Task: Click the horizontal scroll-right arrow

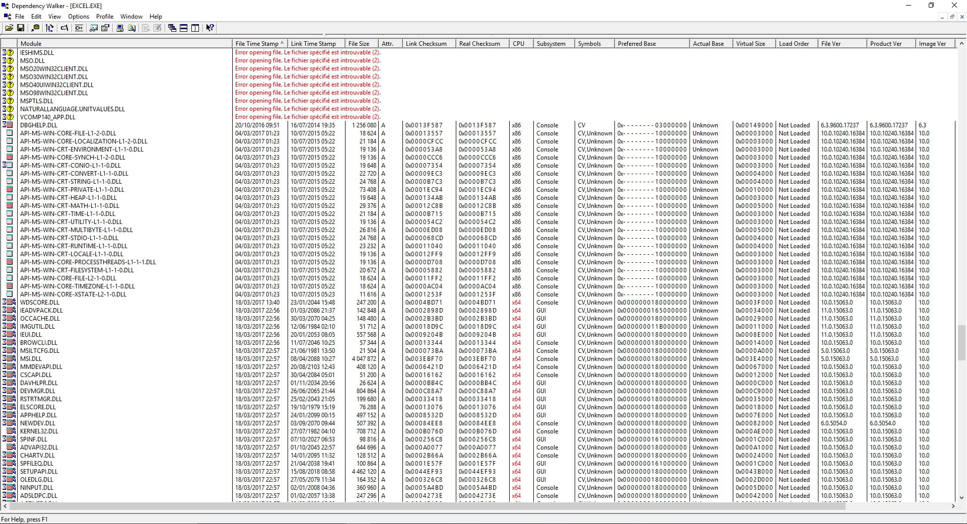Action: point(953,506)
